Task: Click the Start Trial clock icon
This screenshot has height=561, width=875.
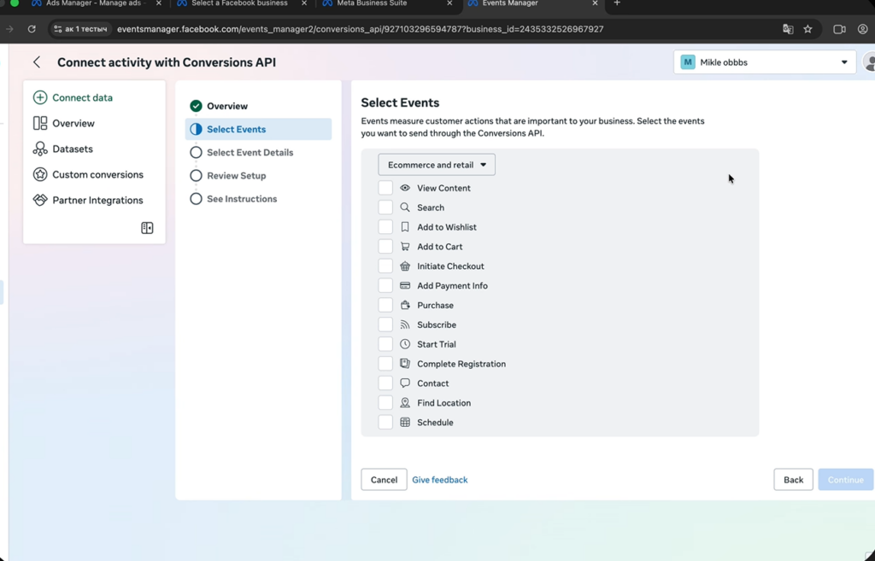Action: point(405,344)
